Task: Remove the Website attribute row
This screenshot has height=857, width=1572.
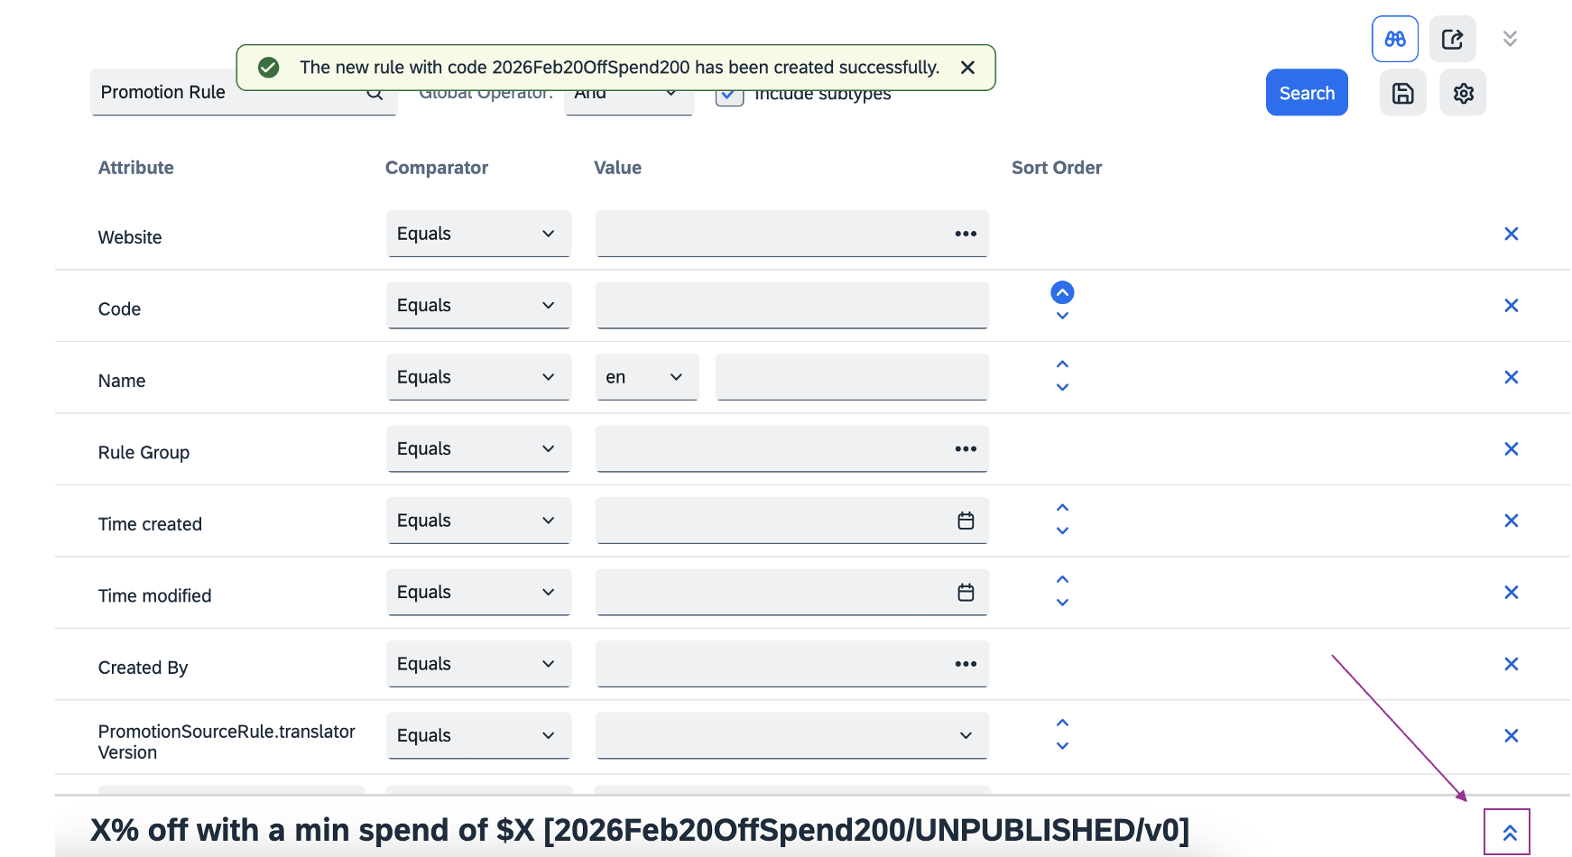Action: click(x=1511, y=235)
